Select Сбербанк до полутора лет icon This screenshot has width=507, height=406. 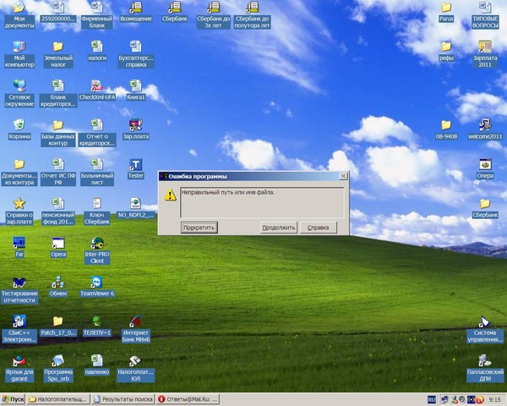point(252,14)
